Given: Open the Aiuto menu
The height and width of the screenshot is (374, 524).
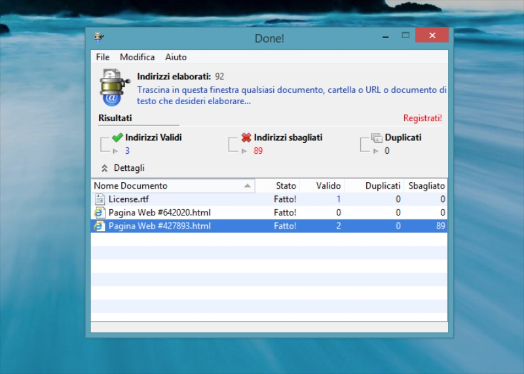Looking at the screenshot, I should tap(176, 58).
